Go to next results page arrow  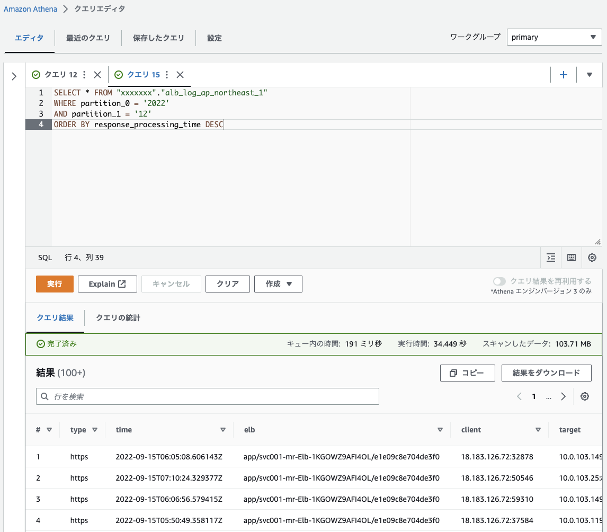click(564, 396)
